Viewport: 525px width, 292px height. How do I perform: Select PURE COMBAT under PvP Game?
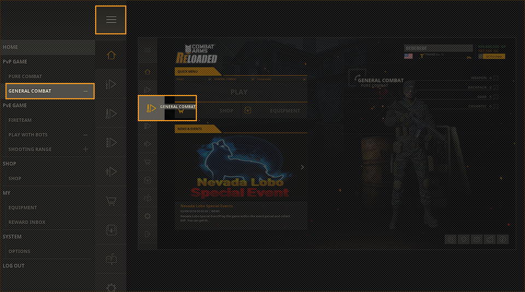click(25, 76)
